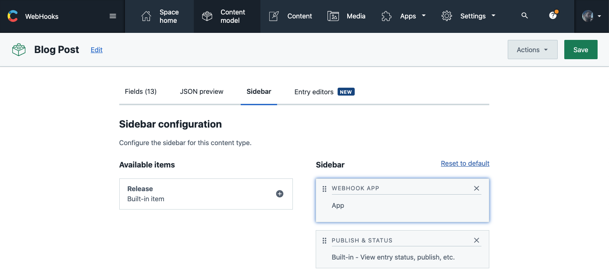This screenshot has height=274, width=609.
Task: Switch to the JSON preview tab
Action: [x=202, y=92]
